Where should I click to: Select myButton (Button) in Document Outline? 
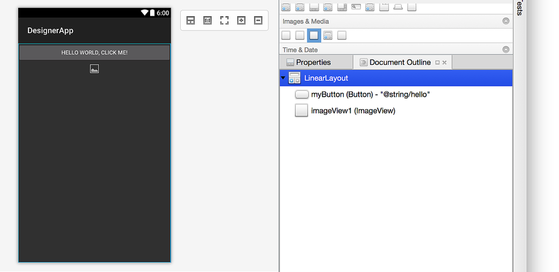pos(396,94)
